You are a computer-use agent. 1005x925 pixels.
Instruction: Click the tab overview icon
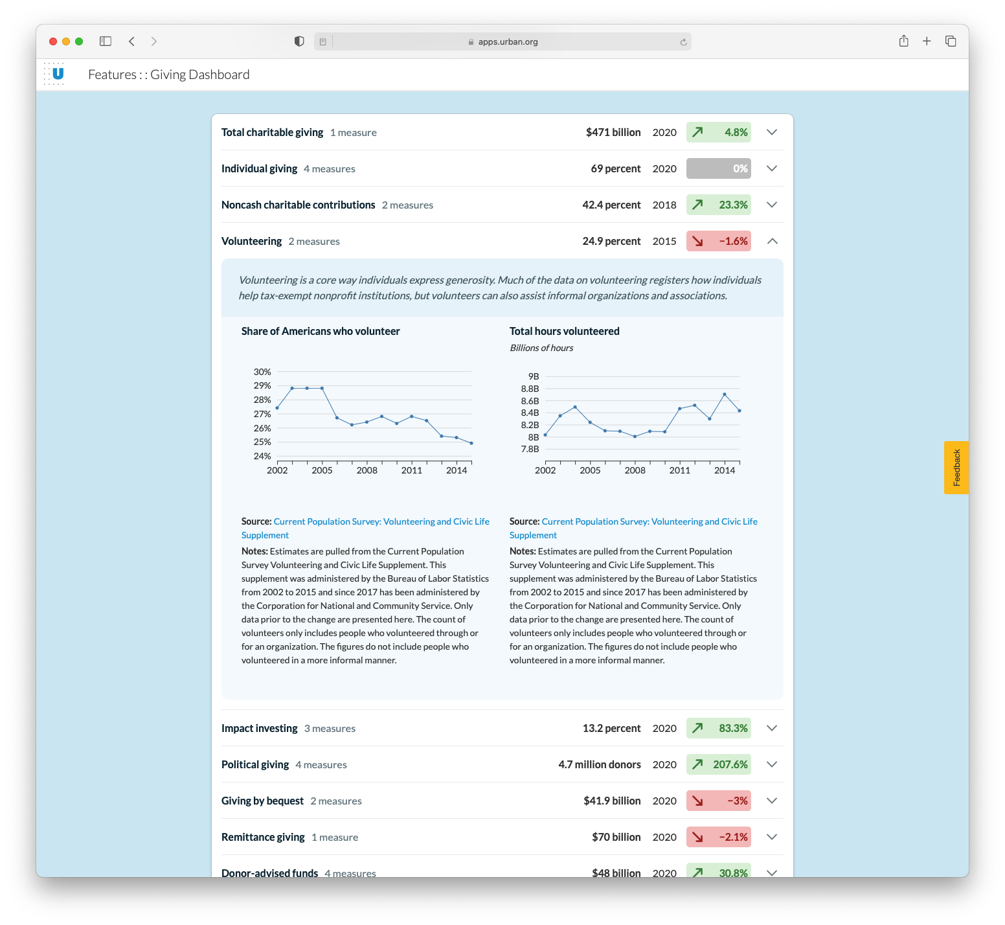point(950,41)
